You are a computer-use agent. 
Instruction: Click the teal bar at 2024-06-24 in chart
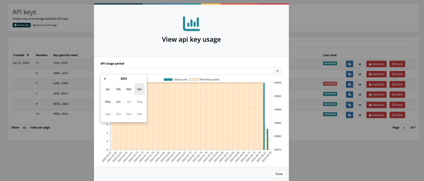(267, 139)
